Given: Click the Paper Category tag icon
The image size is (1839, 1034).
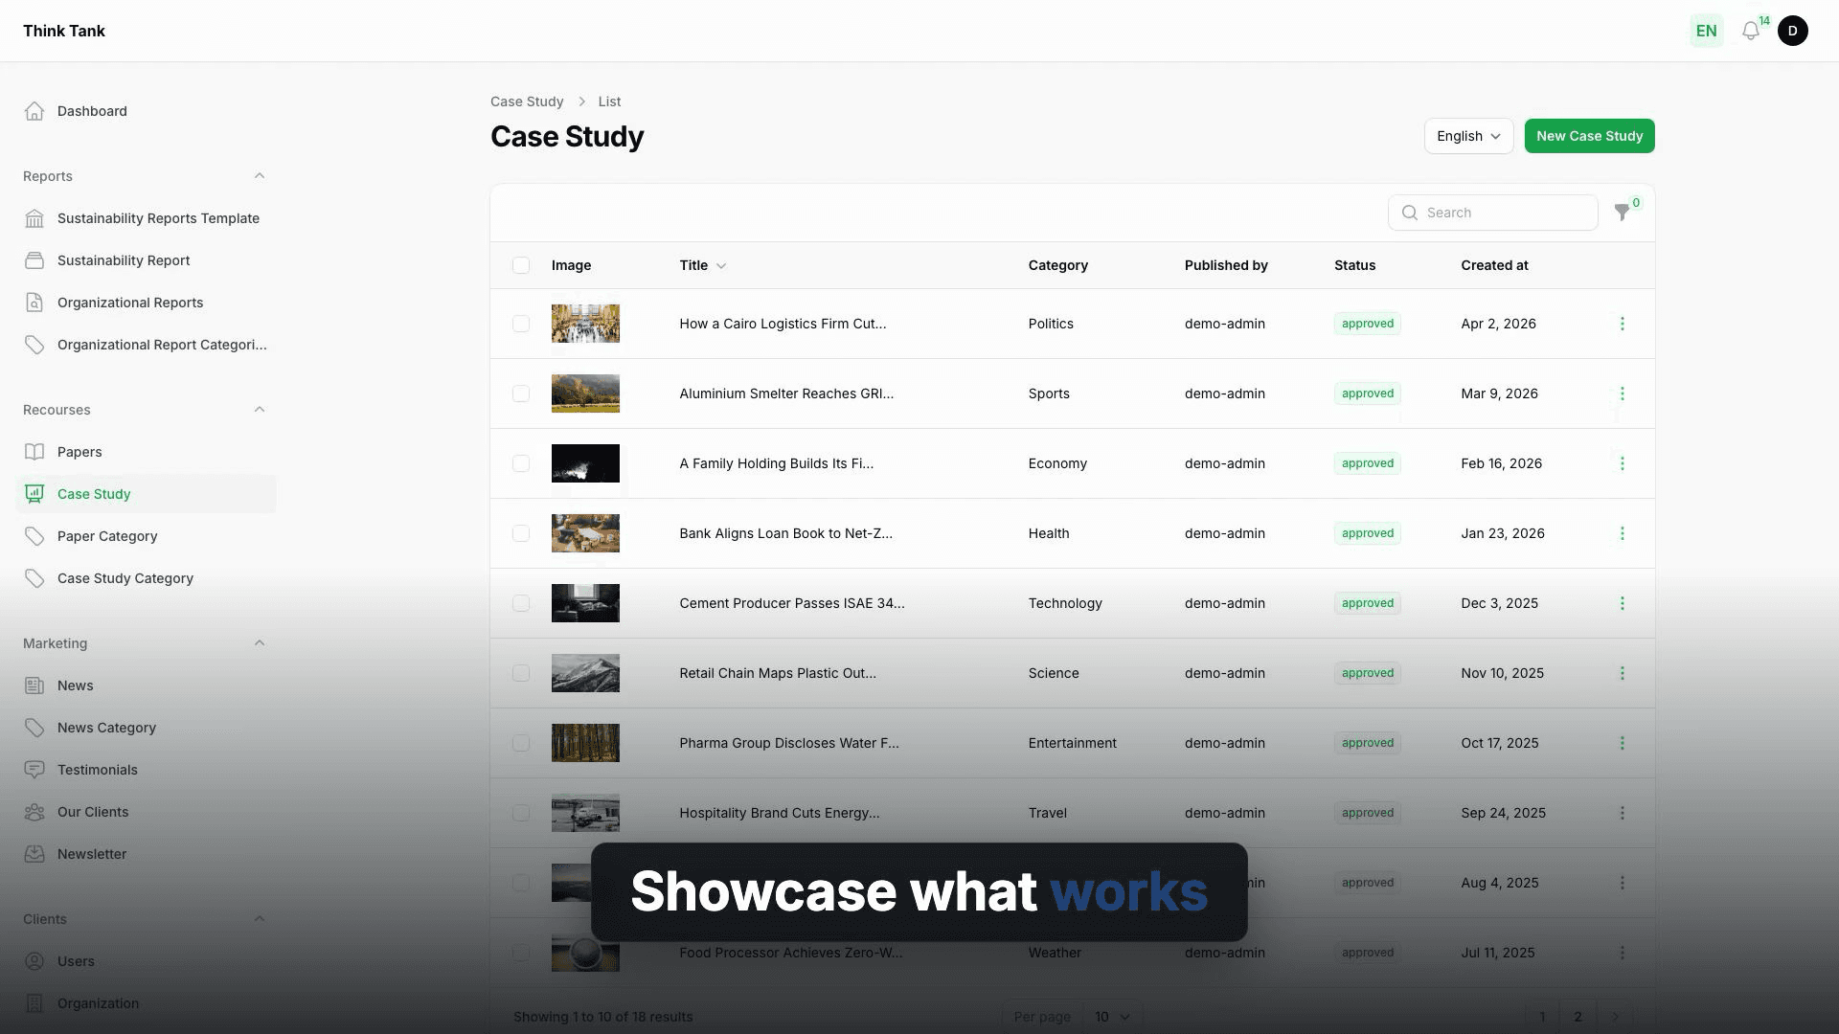Looking at the screenshot, I should click(34, 536).
